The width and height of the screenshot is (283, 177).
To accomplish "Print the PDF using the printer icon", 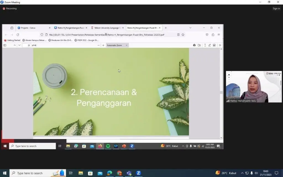I will pyautogui.click(x=194, y=45).
